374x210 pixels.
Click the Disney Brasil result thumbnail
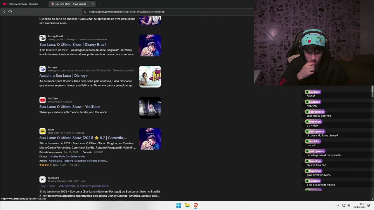click(150, 45)
